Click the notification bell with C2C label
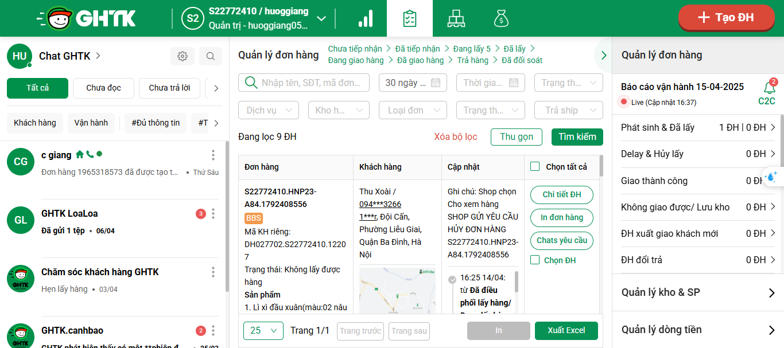This screenshot has height=348, width=784. (769, 88)
